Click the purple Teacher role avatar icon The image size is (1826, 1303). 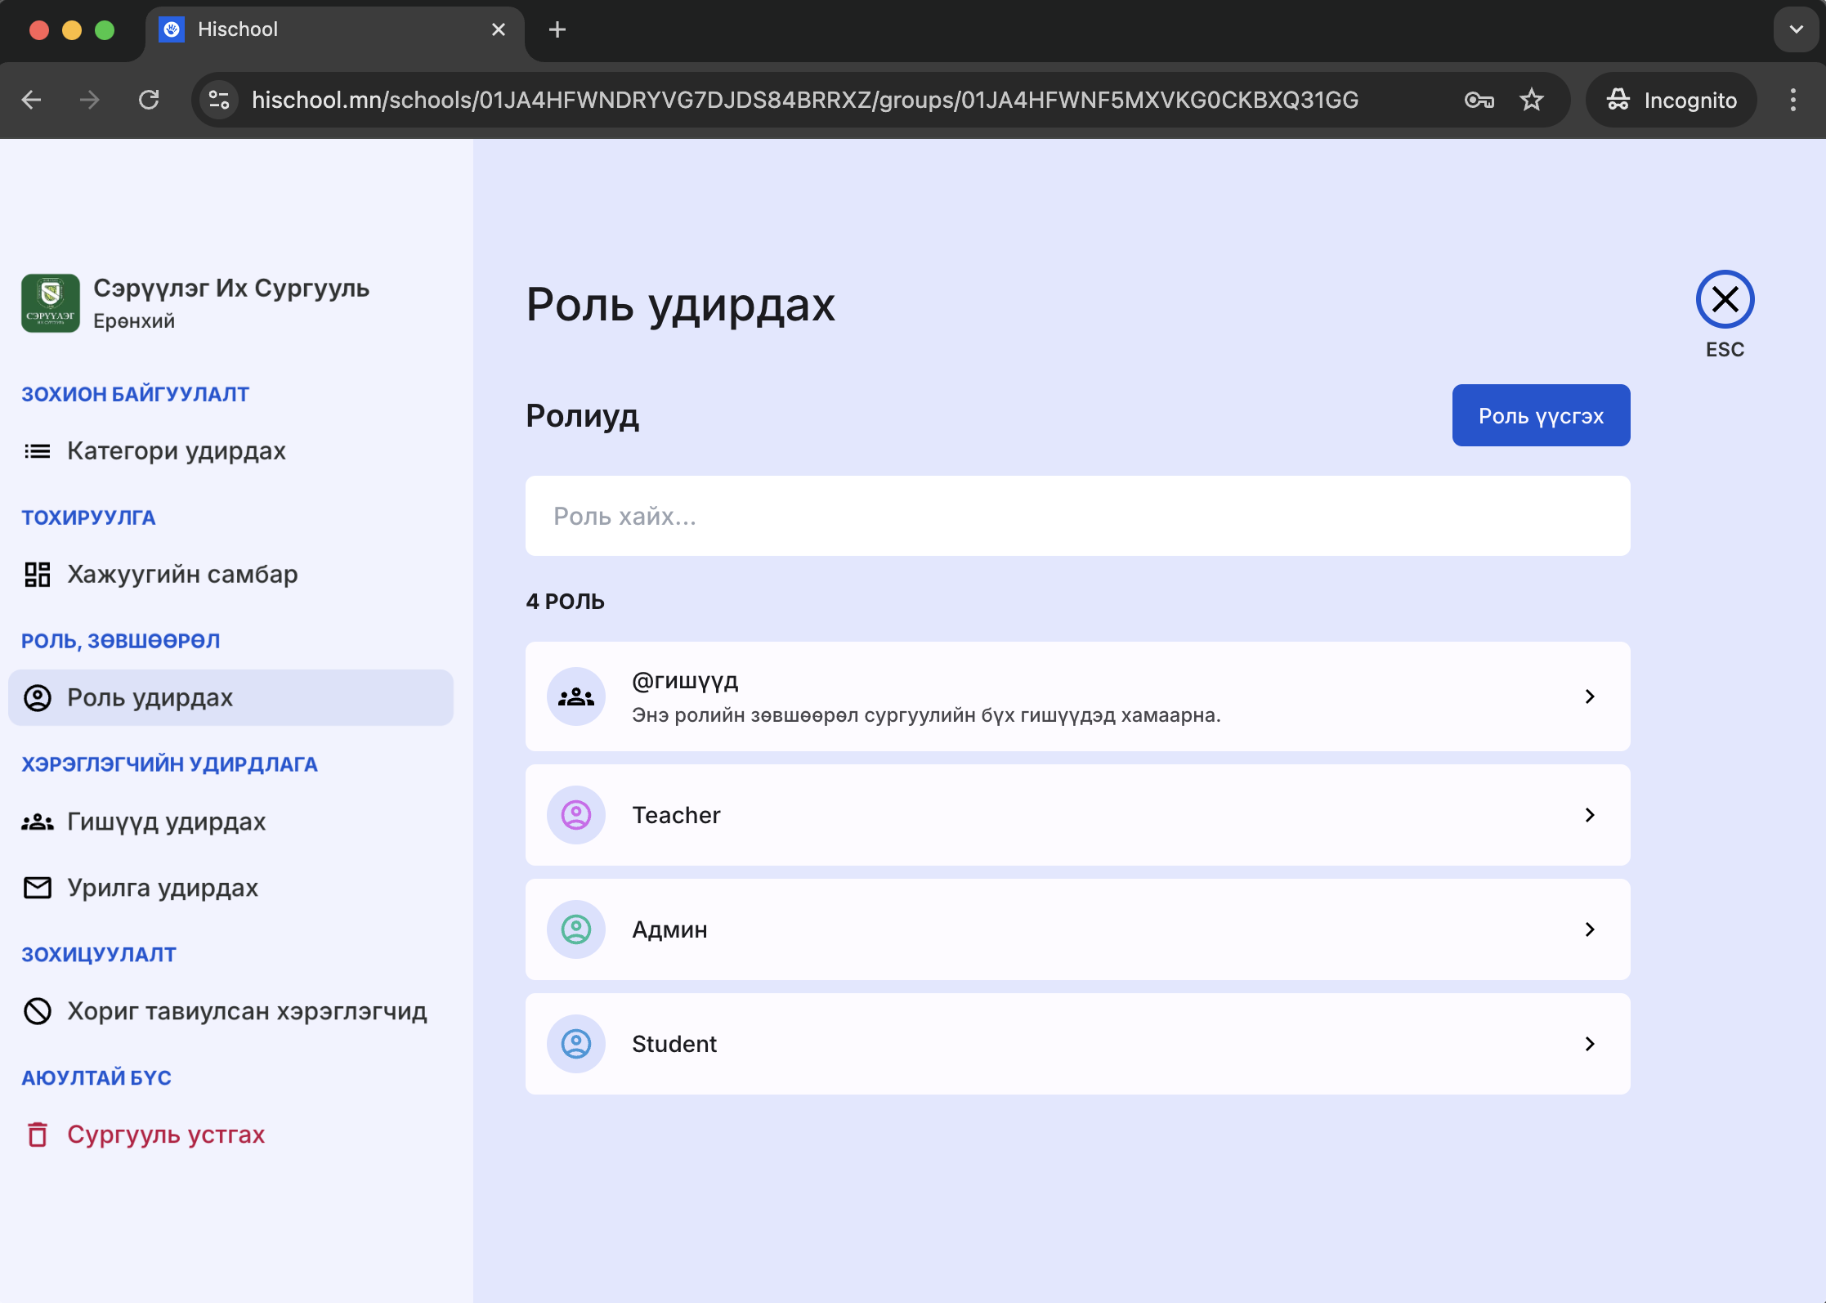[x=576, y=815]
